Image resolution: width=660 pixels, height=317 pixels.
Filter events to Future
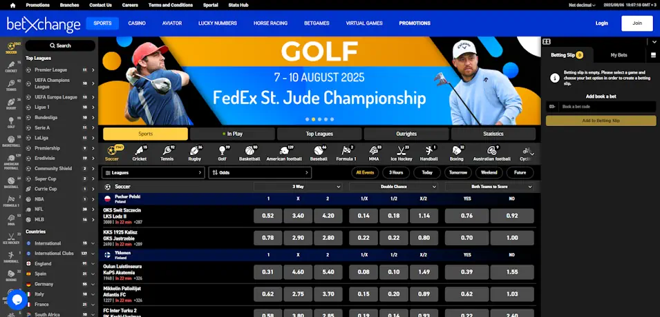coord(520,172)
